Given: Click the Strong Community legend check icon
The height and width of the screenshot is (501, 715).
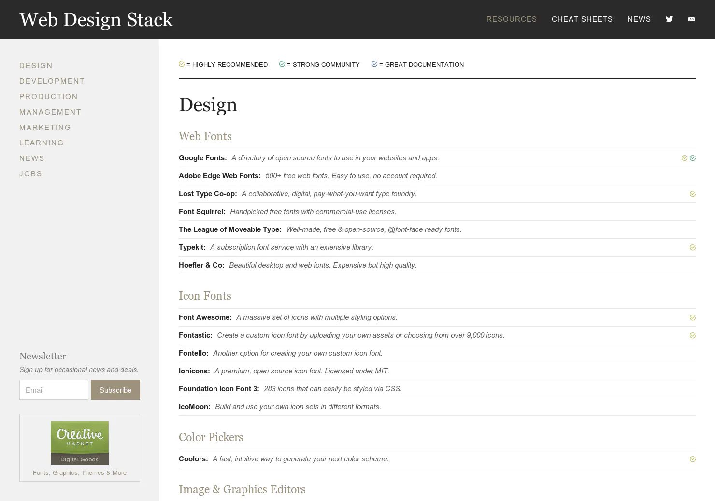Looking at the screenshot, I should point(282,64).
